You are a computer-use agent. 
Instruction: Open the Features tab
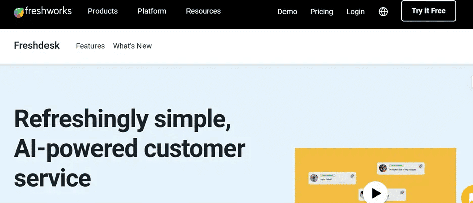click(90, 46)
